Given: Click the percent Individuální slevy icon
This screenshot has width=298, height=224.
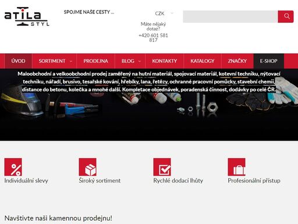Looking at the screenshot, I should [x=13, y=167].
